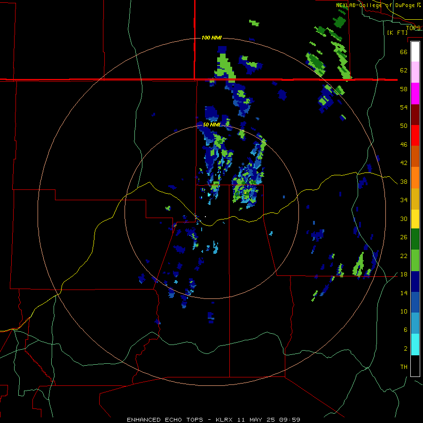Screen dimensions: 423x423
Task: Click the '14' scale value
Action: (404, 293)
